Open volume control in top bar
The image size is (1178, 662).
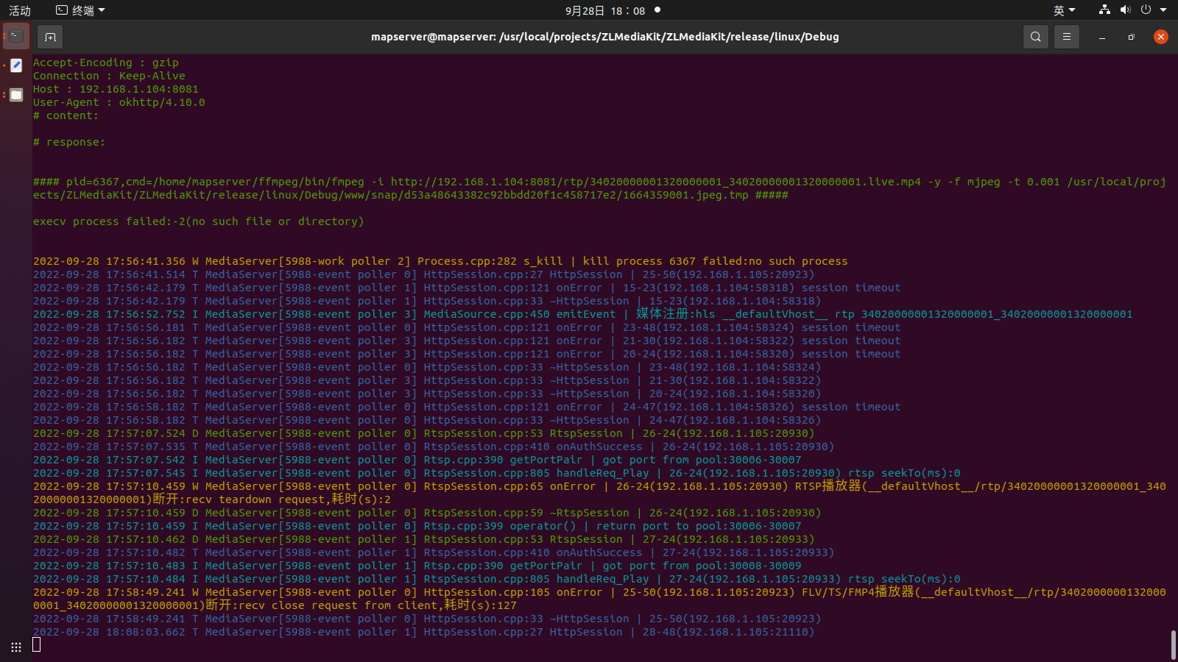(x=1125, y=10)
